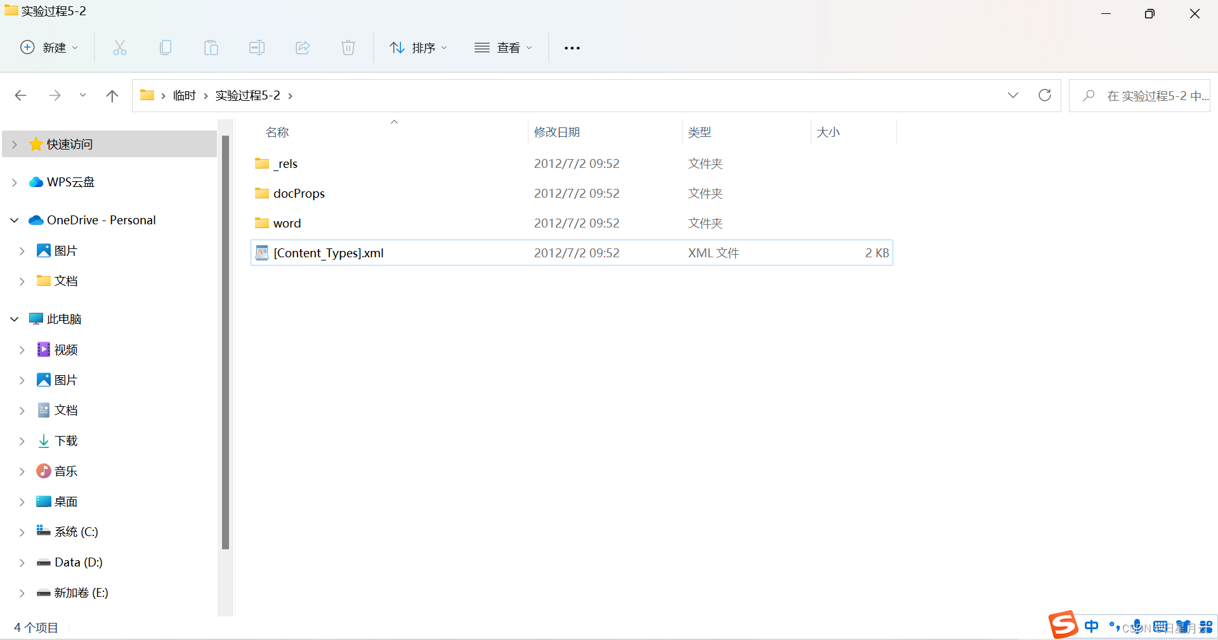Click the Sogou toolbox grid icon

pyautogui.click(x=1206, y=627)
